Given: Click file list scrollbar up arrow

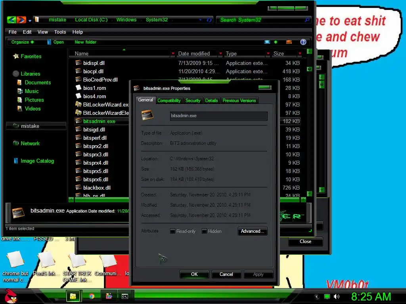Looking at the screenshot, I should tap(309, 51).
